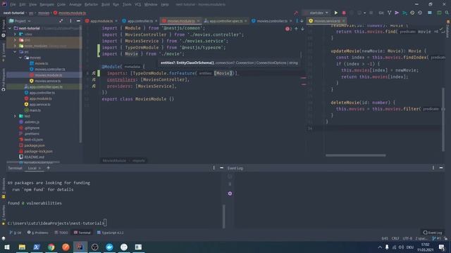Click the terminal command prompt input
Viewport: 451px width, 253px height.
coord(105,223)
